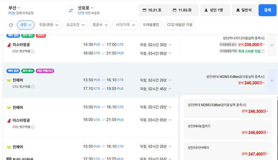Click the 트래블클럽 할인 tag
This screenshot has width=278, height=160.
click(x=228, y=45)
